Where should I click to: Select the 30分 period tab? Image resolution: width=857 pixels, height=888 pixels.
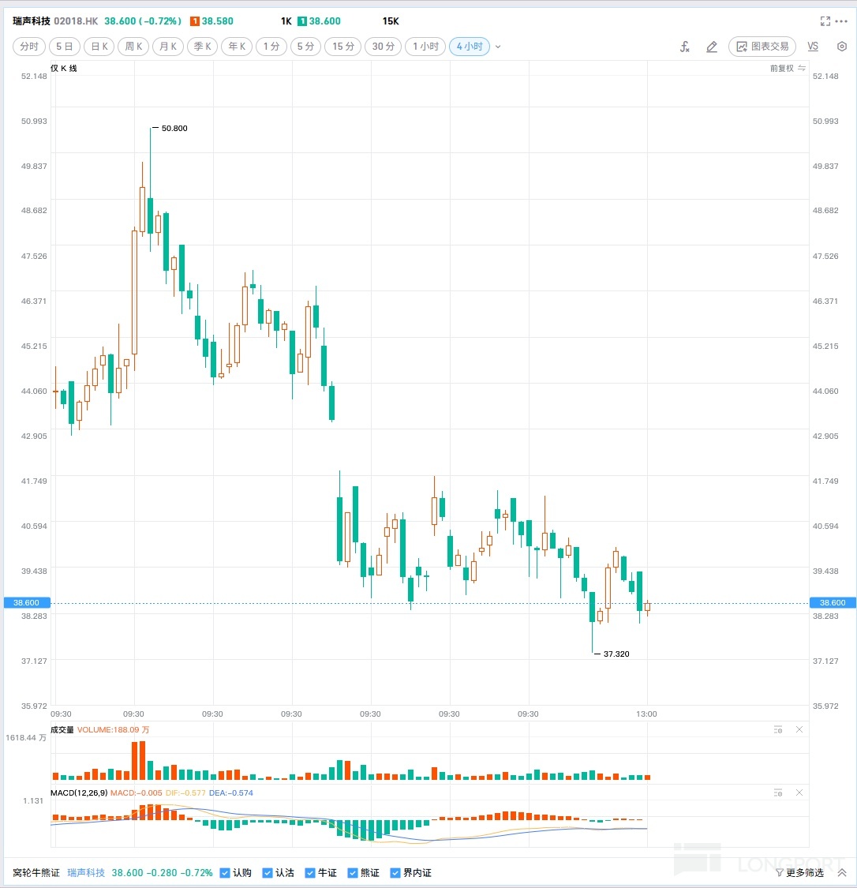[x=384, y=47]
